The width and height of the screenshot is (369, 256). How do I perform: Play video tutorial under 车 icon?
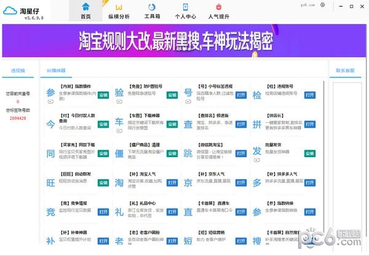119,131
